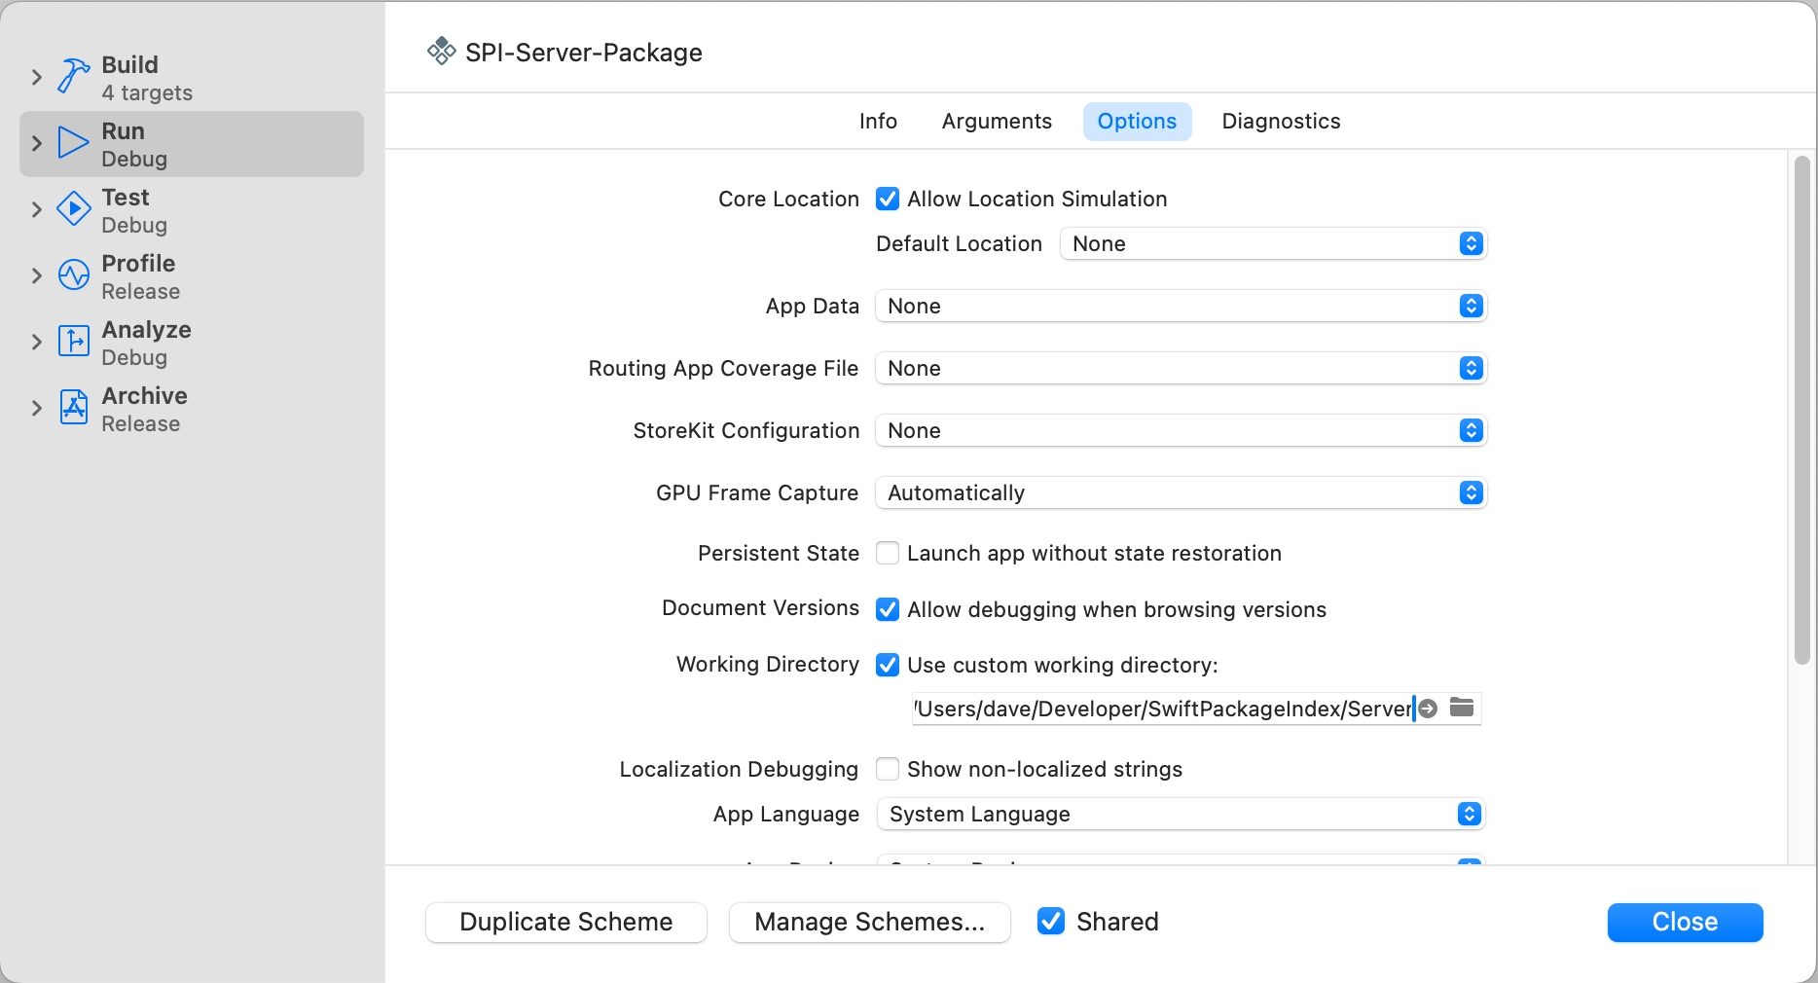The image size is (1818, 983).
Task: Expand the Build action chevron
Action: point(37,77)
